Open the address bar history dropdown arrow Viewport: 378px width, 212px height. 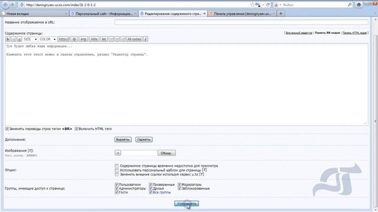[x=263, y=5]
